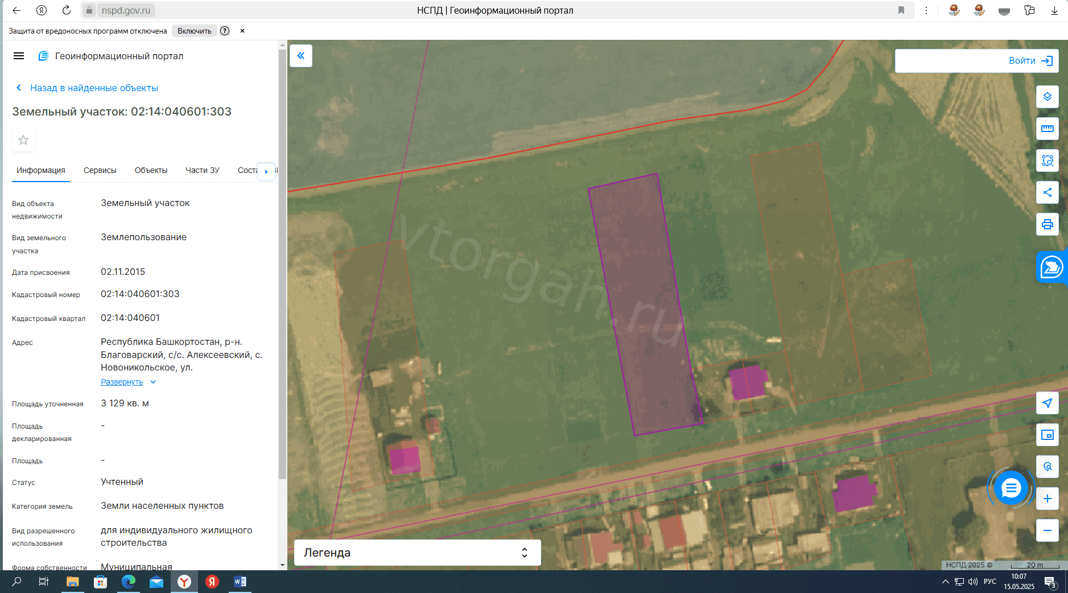Open Word from the taskbar
Viewport: 1068px width, 593px height.
[x=240, y=582]
